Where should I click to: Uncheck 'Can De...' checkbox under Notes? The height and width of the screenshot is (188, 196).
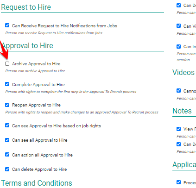[178, 144]
